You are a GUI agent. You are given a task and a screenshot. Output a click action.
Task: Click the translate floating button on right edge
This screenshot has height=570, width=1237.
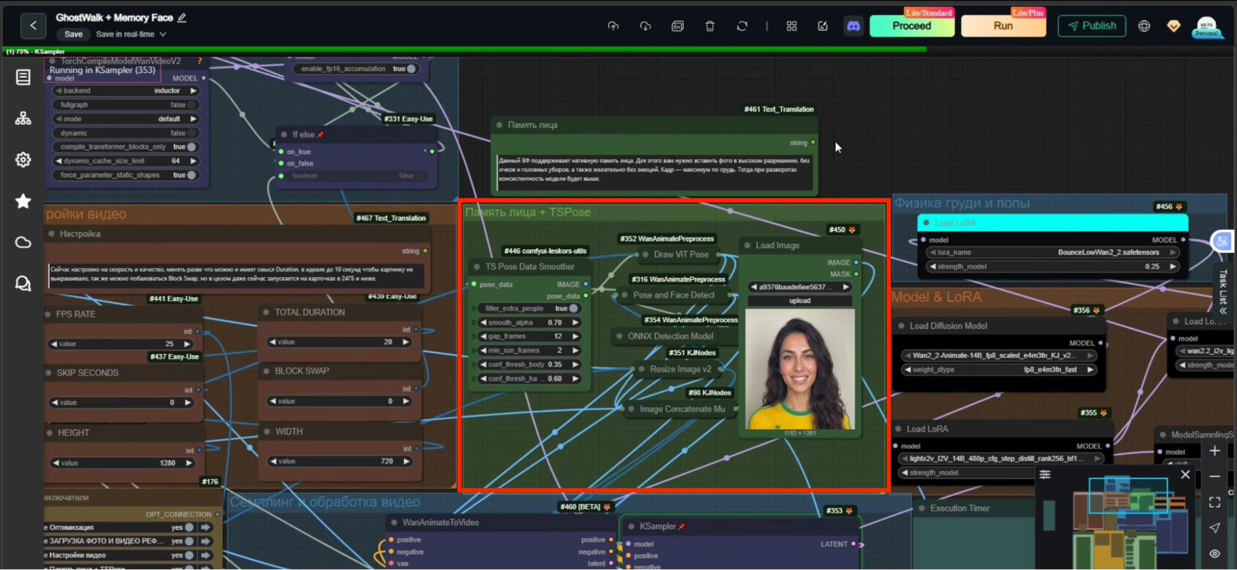click(1223, 241)
